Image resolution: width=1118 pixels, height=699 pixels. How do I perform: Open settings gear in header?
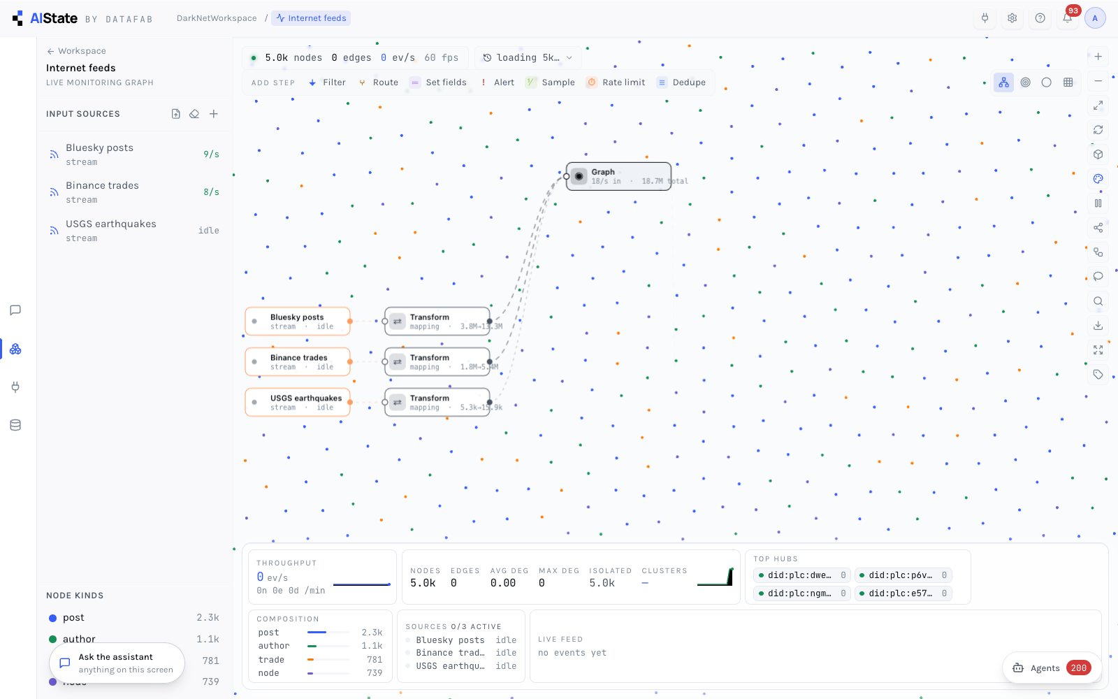[x=1012, y=18]
